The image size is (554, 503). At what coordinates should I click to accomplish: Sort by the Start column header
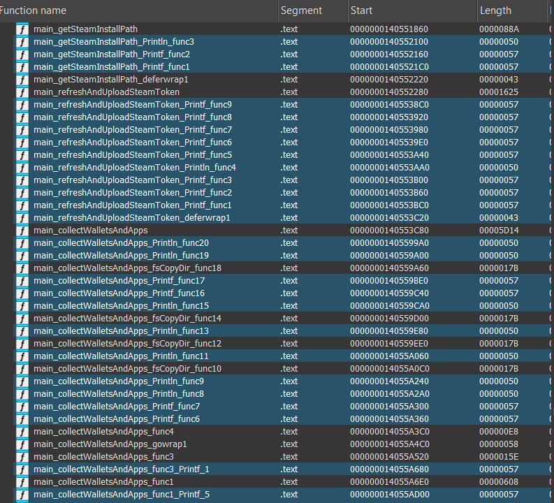[412, 10]
